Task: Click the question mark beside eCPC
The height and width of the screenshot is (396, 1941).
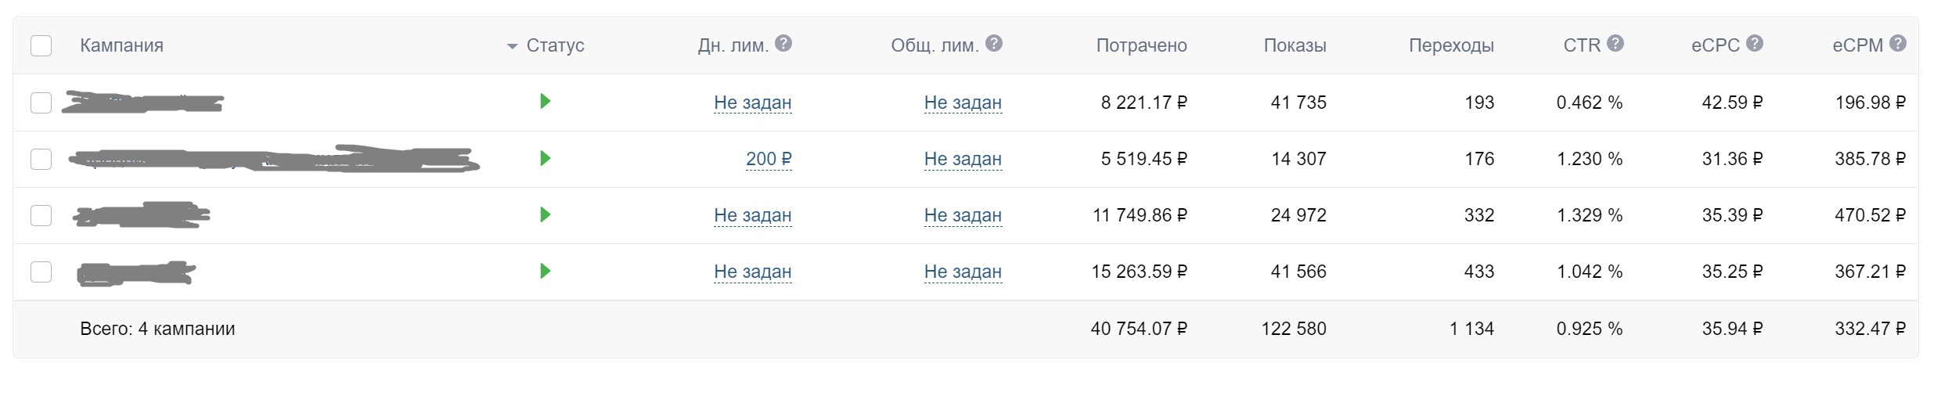Action: click(1755, 43)
